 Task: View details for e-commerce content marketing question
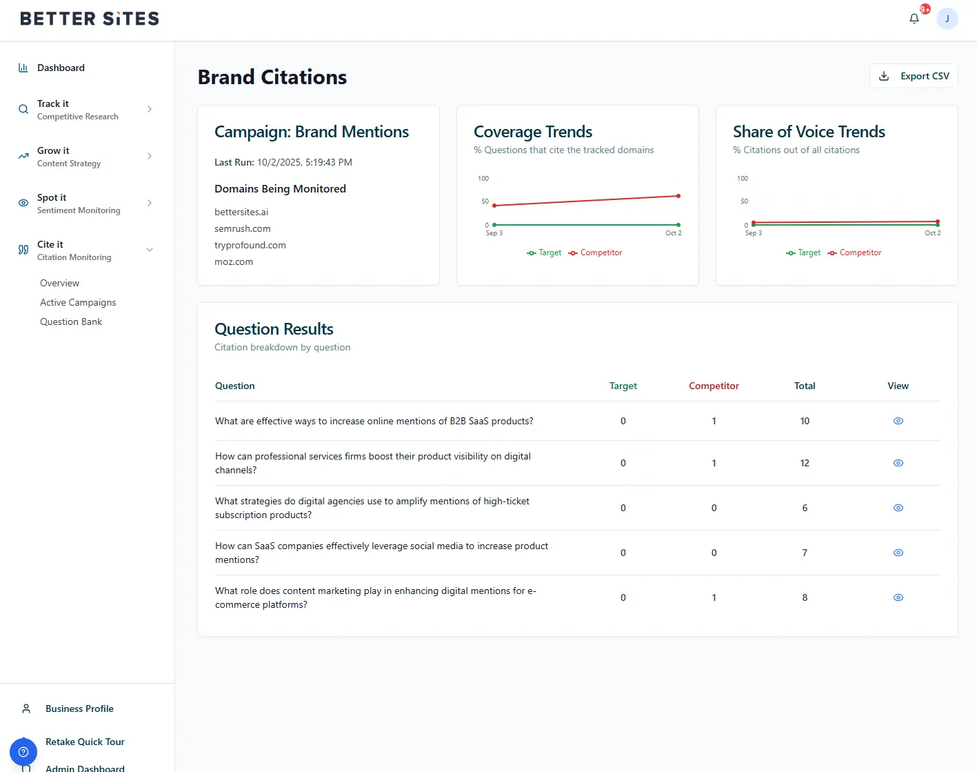[x=898, y=597]
